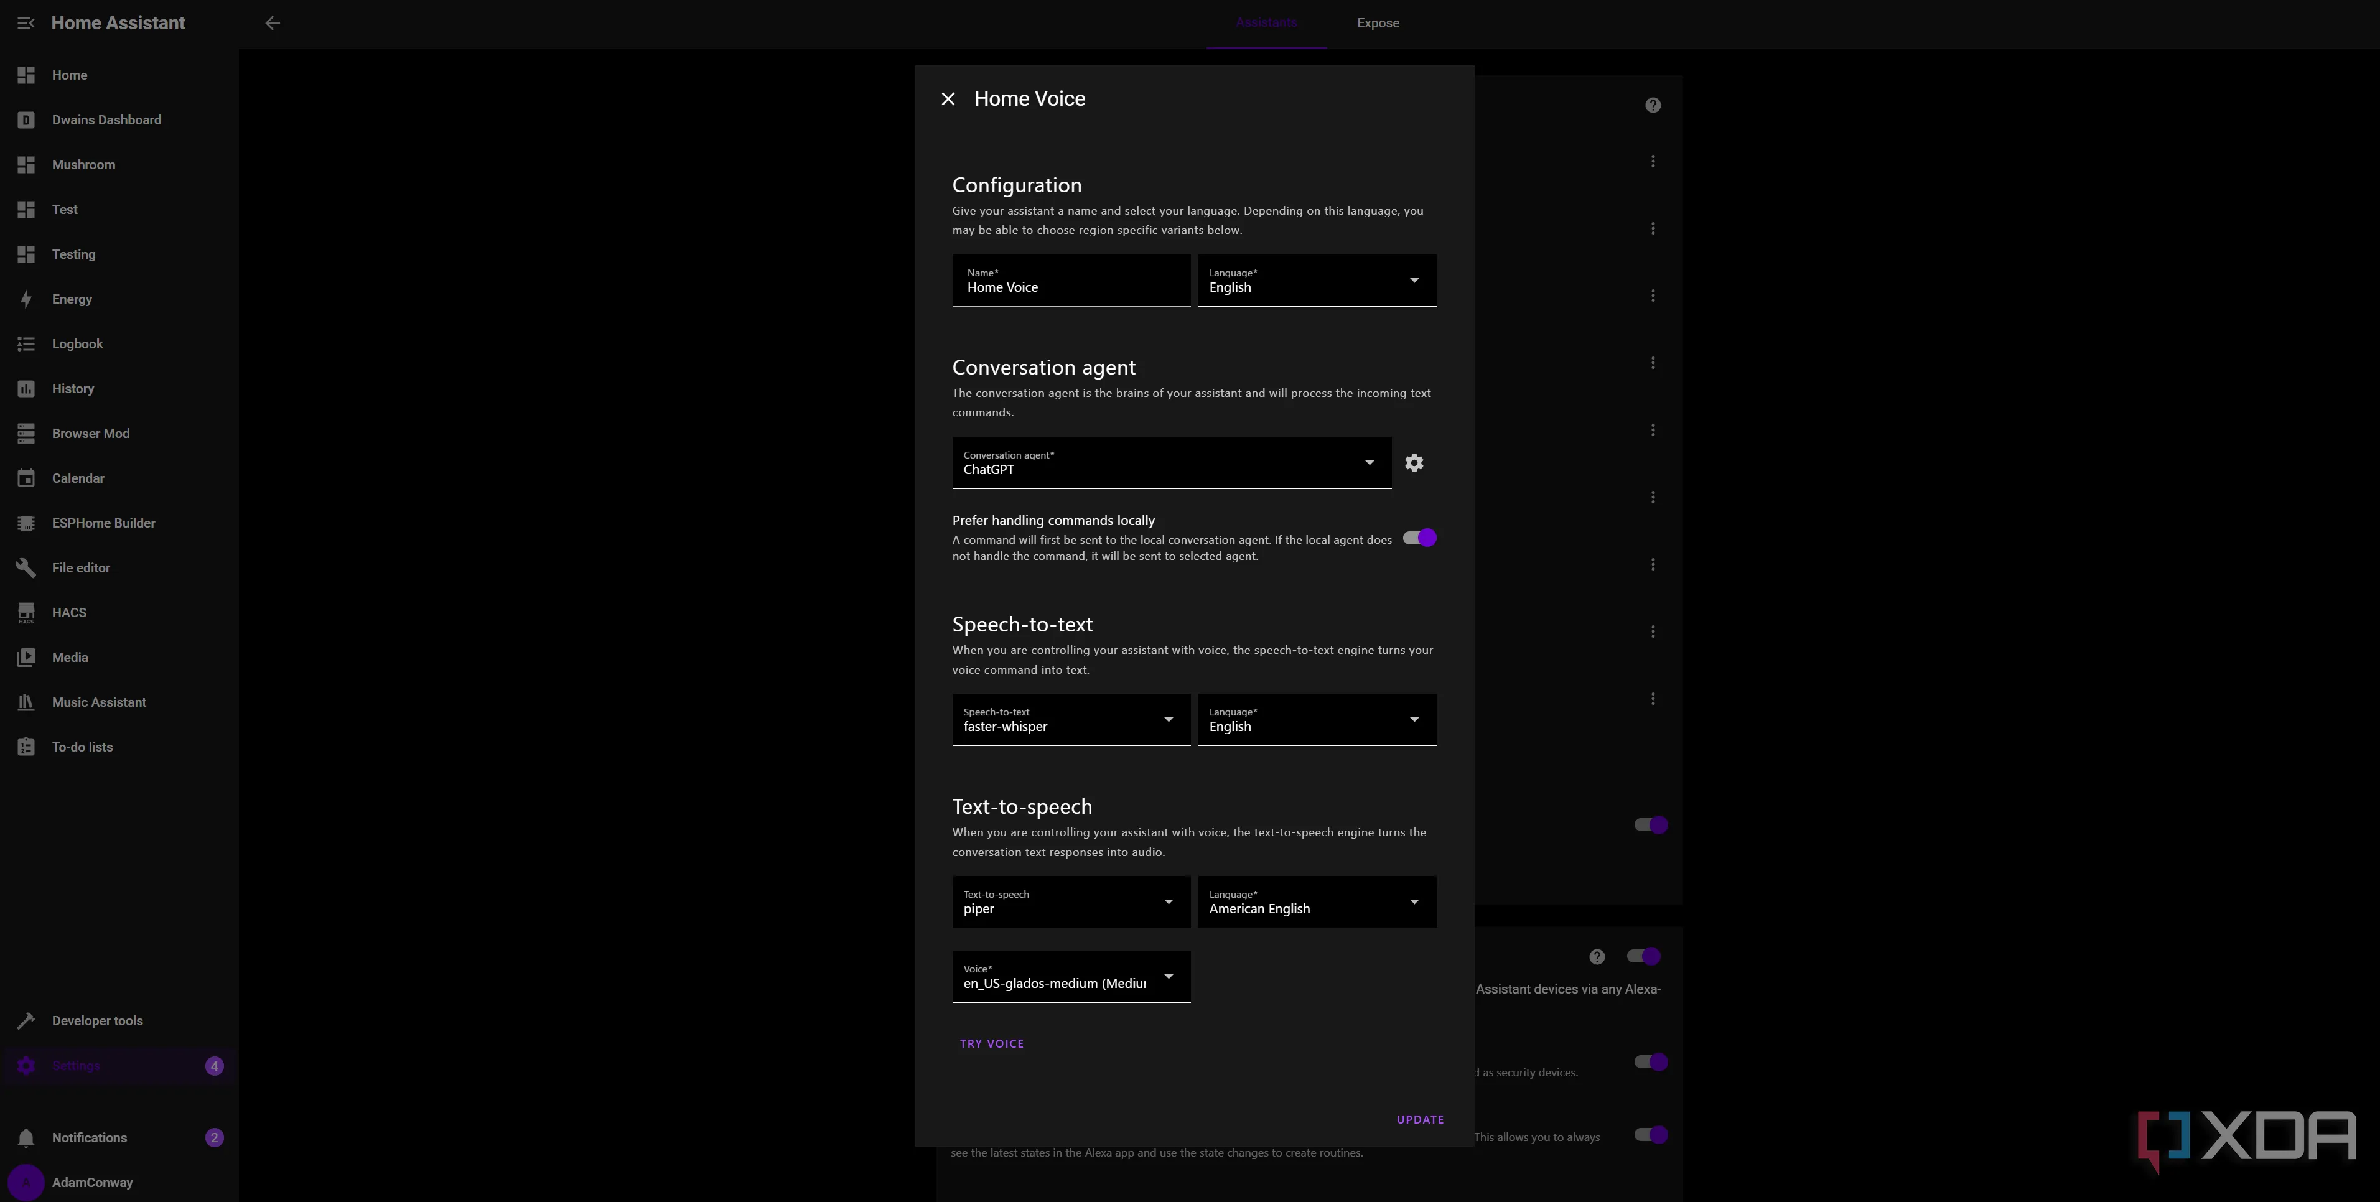
Task: Open conversation agent settings gear
Action: pyautogui.click(x=1414, y=463)
